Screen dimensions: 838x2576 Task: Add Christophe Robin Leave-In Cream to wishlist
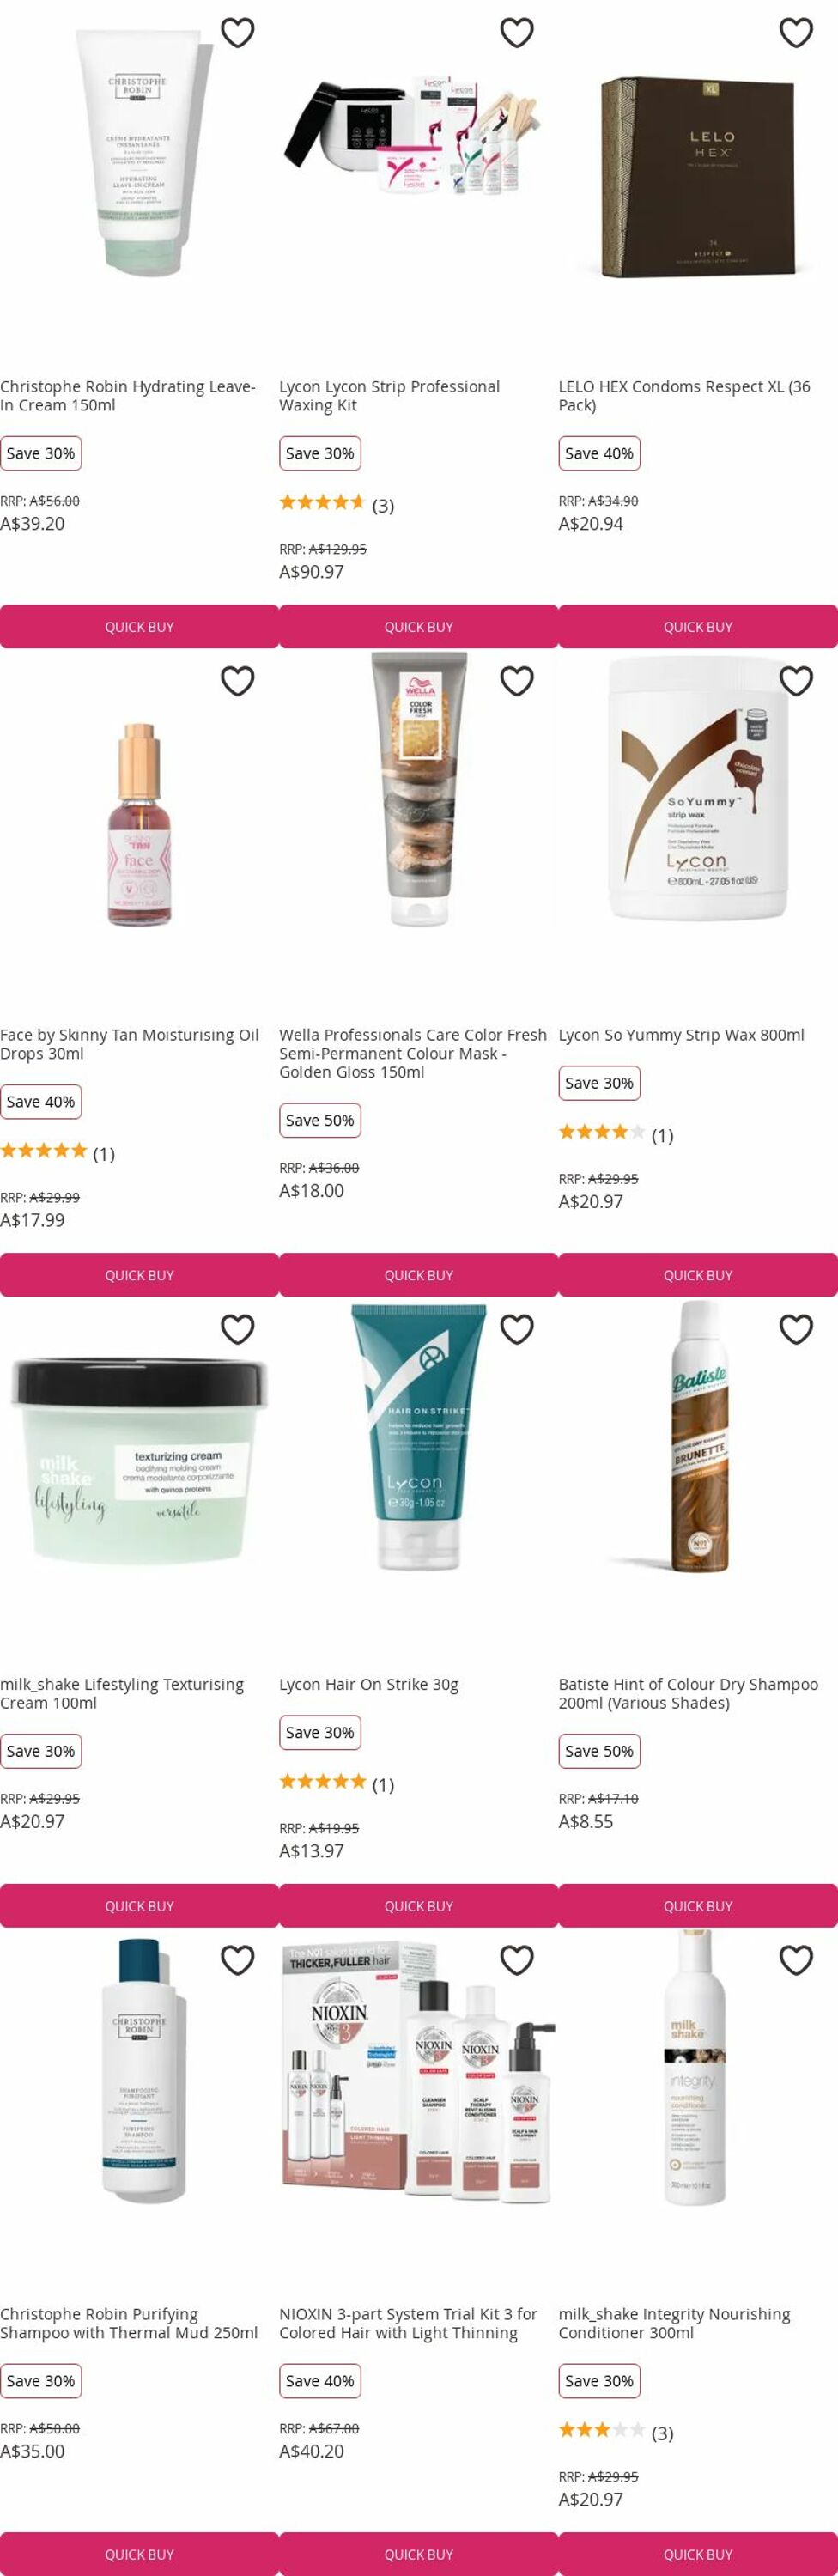click(237, 33)
